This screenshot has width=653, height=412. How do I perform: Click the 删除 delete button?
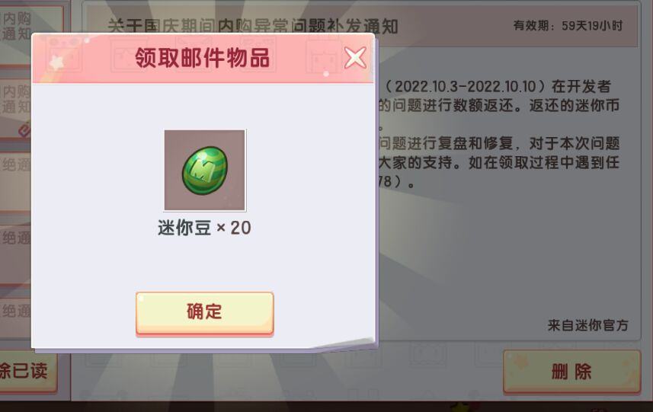click(x=571, y=372)
